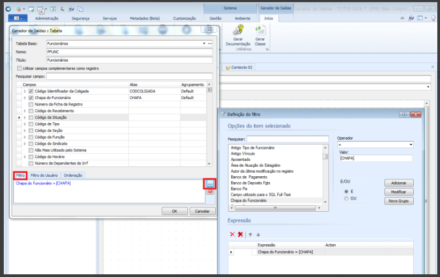Click the filter field list horizontal scrollbar
The image size is (440, 277).
275,208
